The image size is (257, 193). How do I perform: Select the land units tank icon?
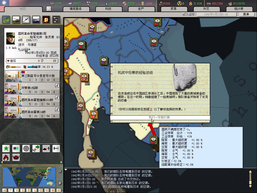coord(16,20)
